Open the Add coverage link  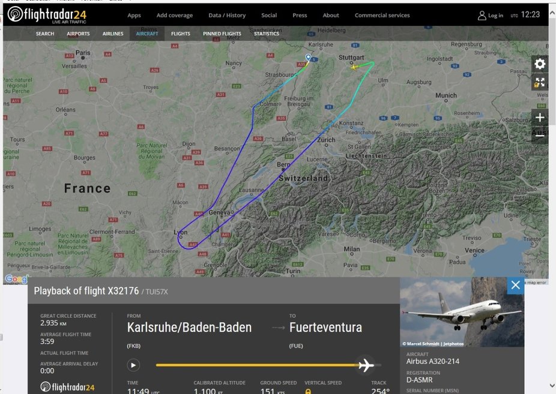click(x=175, y=15)
